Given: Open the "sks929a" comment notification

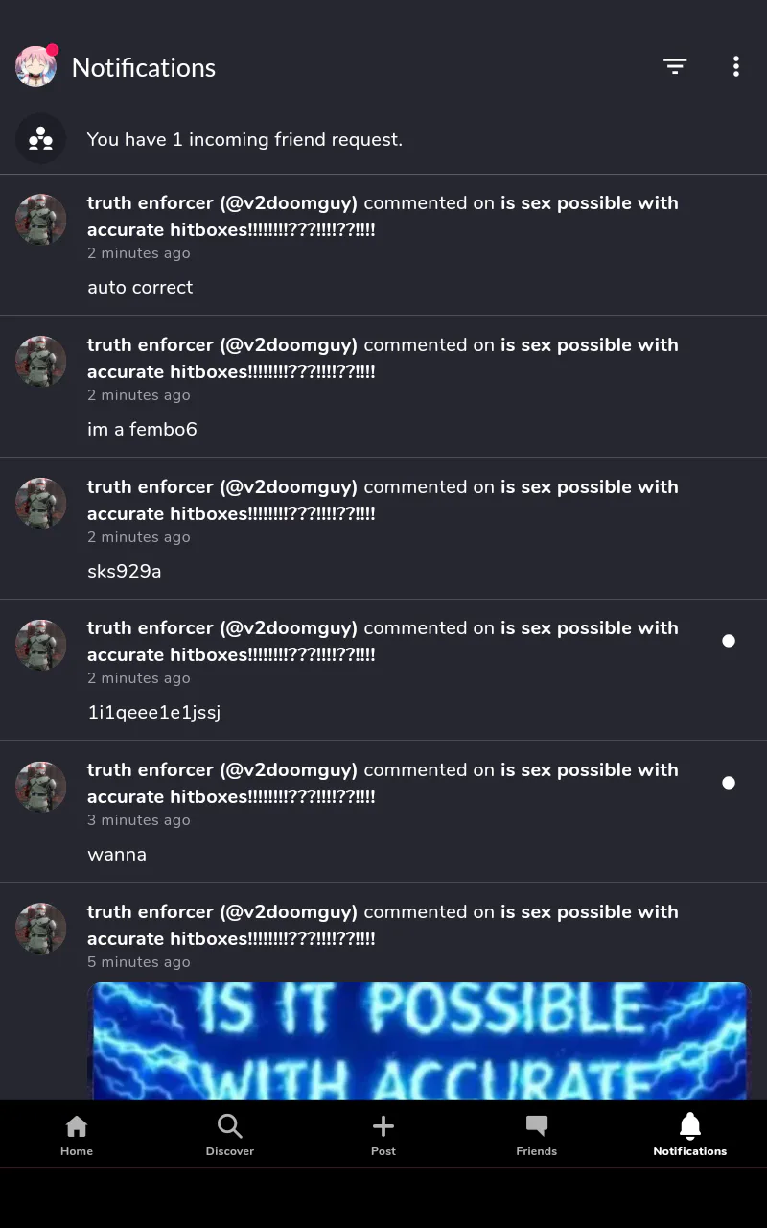Looking at the screenshot, I should pos(383,529).
